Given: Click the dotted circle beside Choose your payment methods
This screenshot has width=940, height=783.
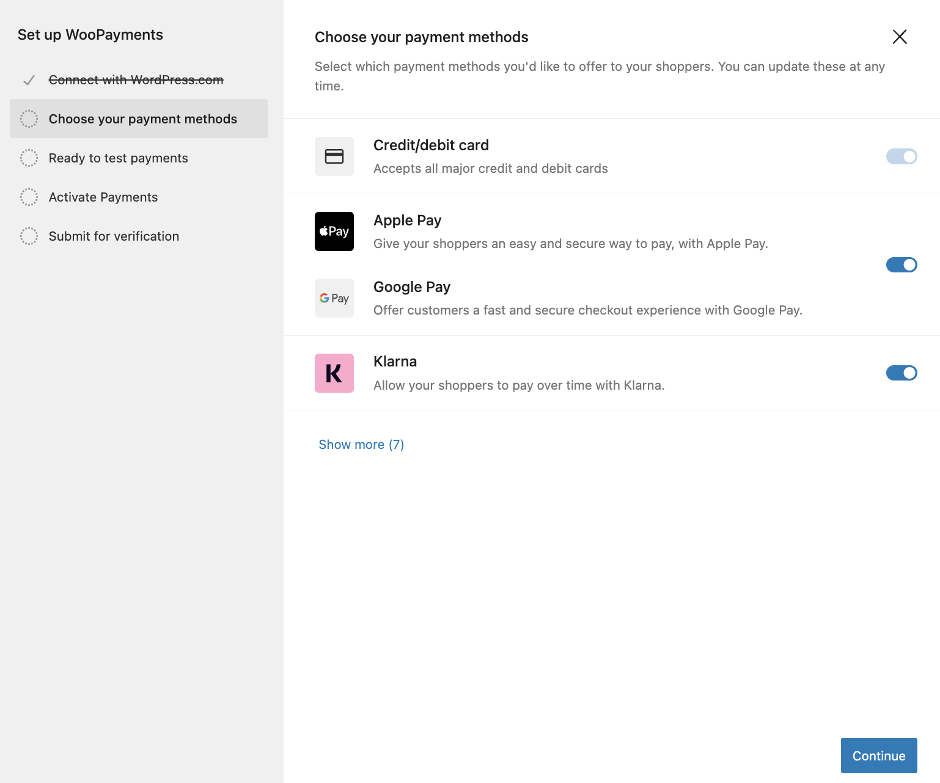Looking at the screenshot, I should point(29,118).
